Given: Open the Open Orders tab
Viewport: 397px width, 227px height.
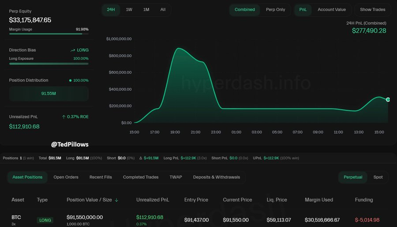Looking at the screenshot, I should [x=66, y=177].
